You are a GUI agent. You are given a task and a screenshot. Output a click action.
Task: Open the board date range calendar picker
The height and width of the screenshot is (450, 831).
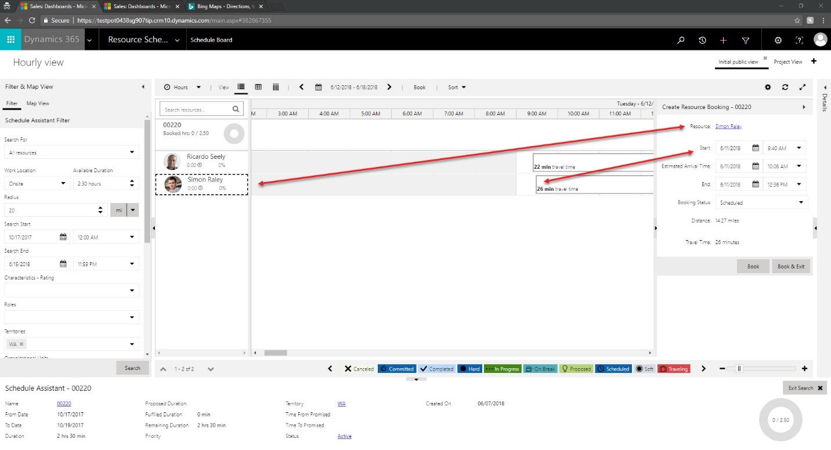pyautogui.click(x=319, y=87)
